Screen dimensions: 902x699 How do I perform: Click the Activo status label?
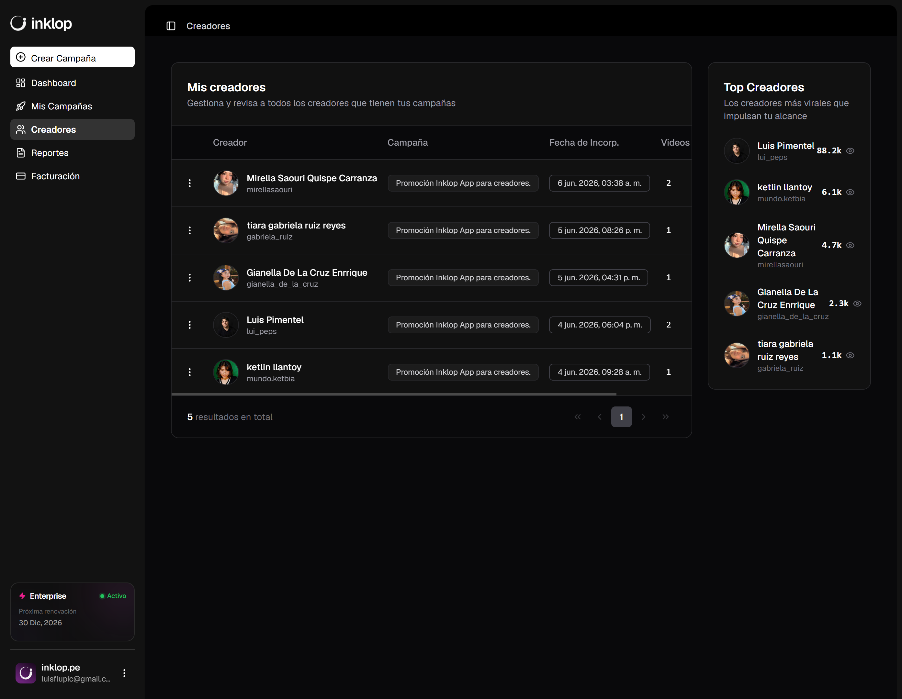tap(117, 596)
